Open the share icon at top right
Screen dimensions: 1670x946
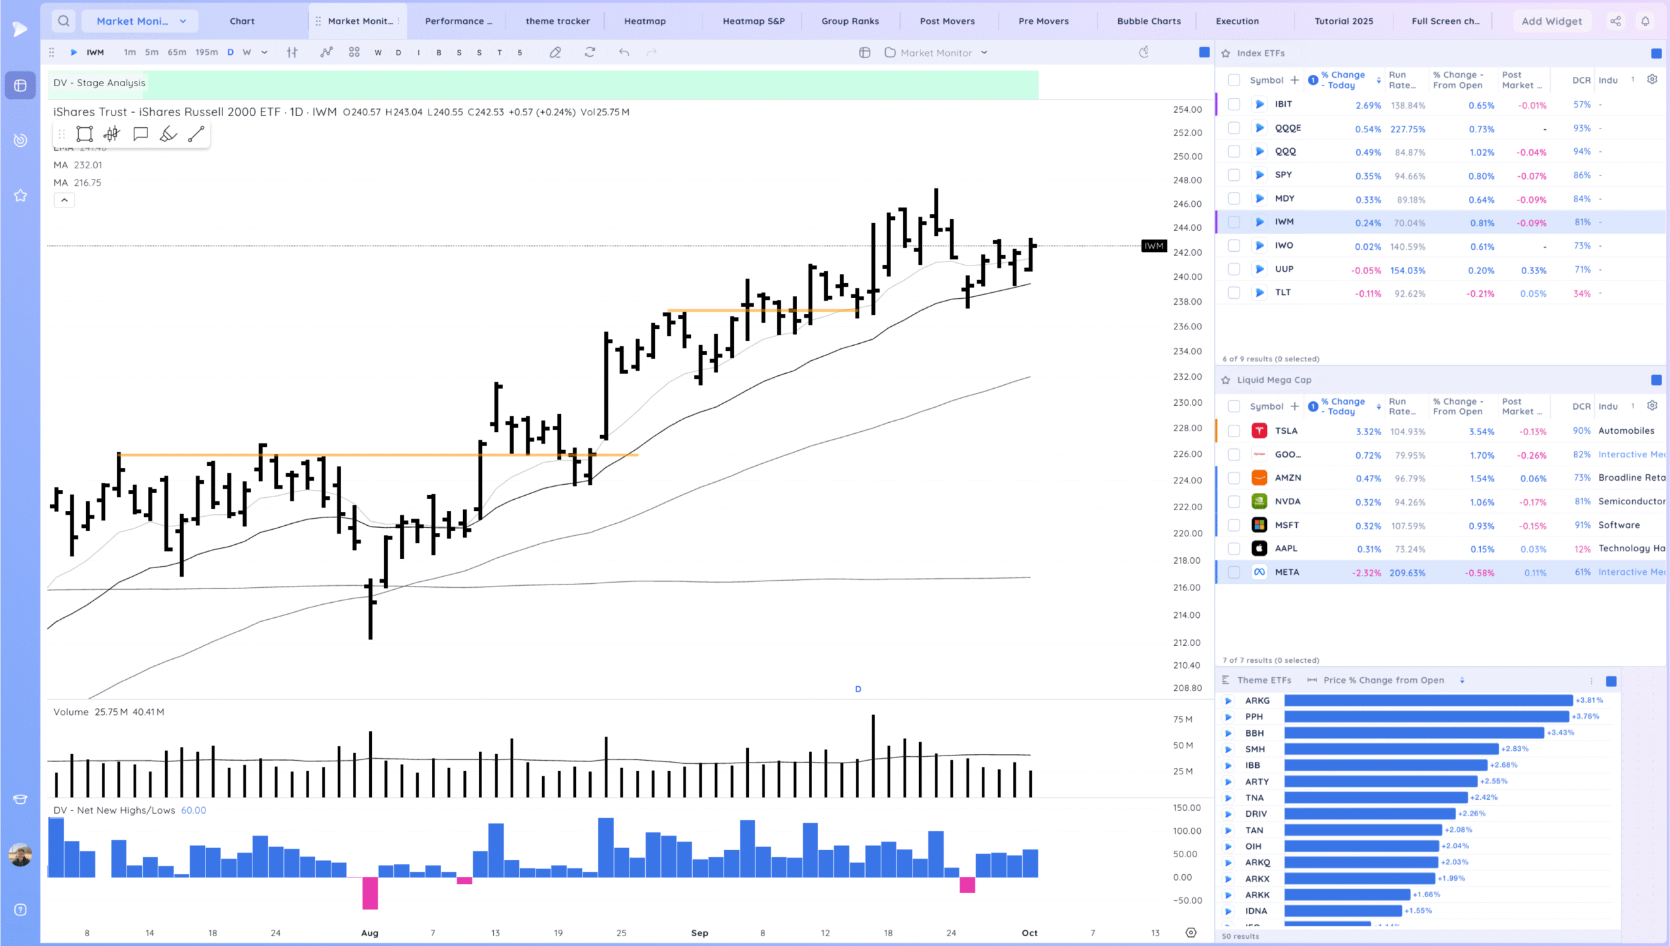[x=1615, y=21]
